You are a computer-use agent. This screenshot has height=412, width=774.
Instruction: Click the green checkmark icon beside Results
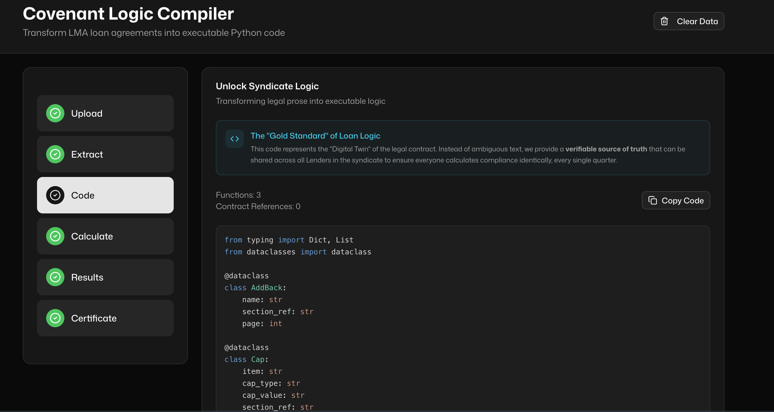(x=55, y=277)
